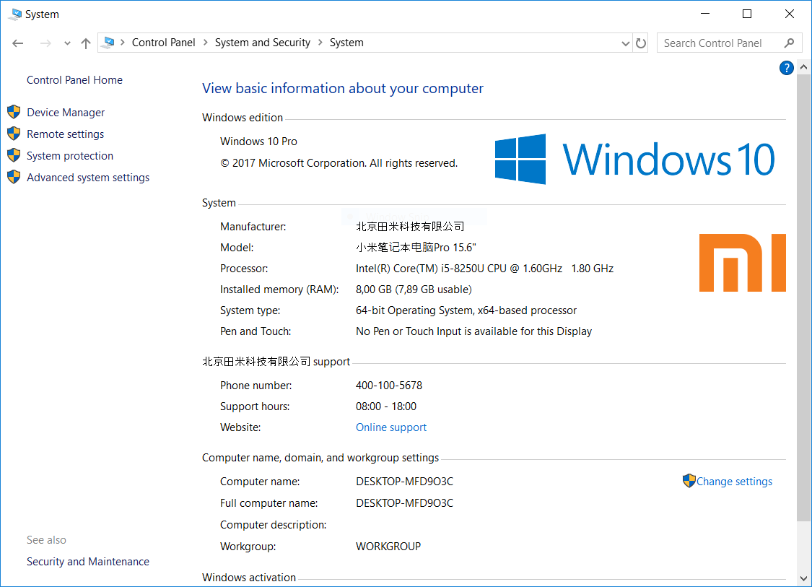Click computer name value next to Computer name:
This screenshot has height=587, width=812.
[x=404, y=482]
